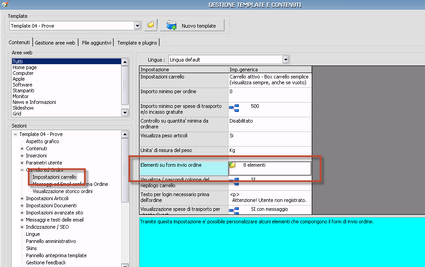The width and height of the screenshot is (425, 267).
Task: Select Visualizzazione storico ordini in the tree
Action: (62, 191)
